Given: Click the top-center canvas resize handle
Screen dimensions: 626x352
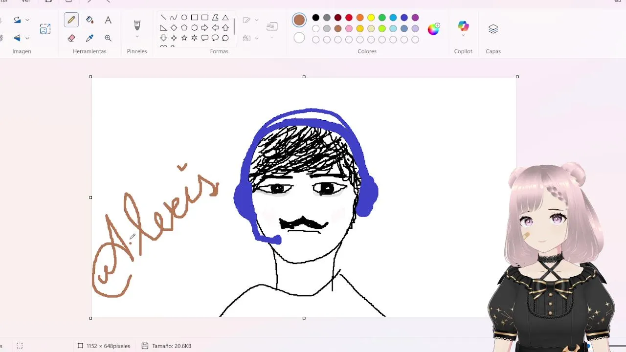Looking at the screenshot, I should pos(304,77).
